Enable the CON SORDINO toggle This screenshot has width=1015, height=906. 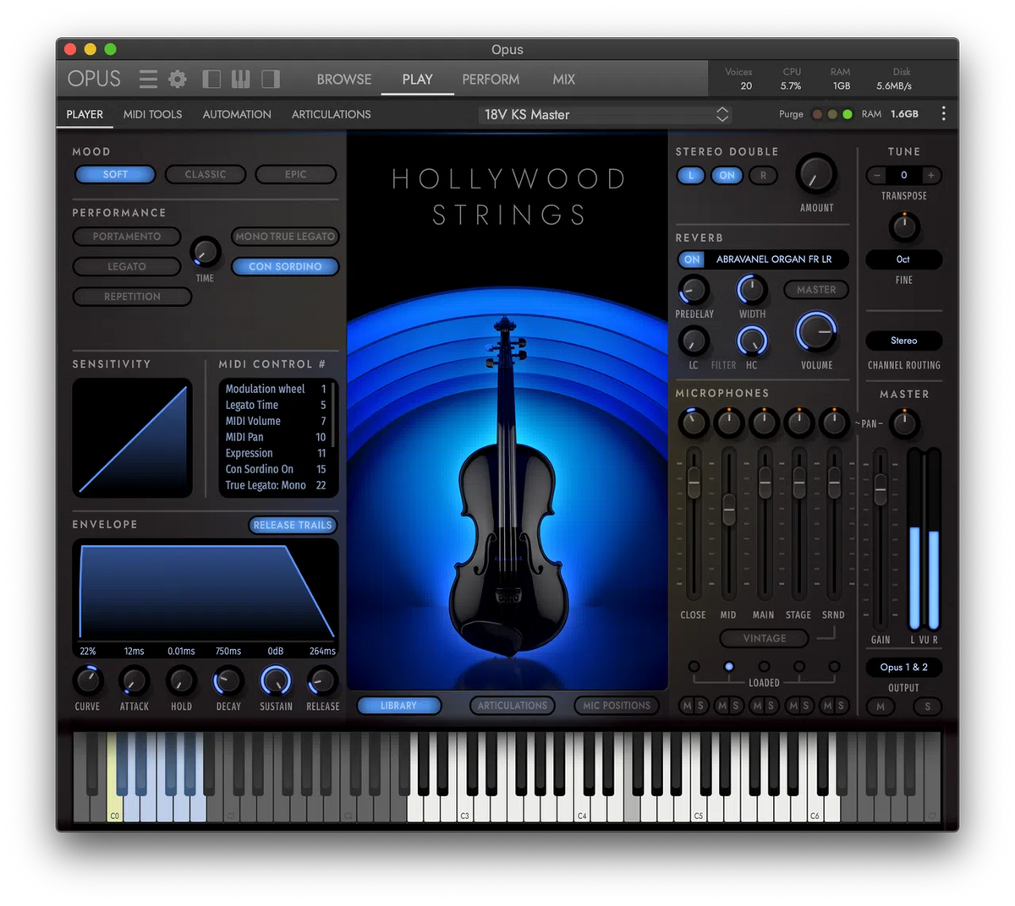click(x=285, y=266)
